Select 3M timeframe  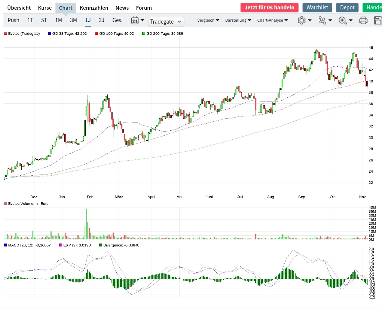pos(73,20)
